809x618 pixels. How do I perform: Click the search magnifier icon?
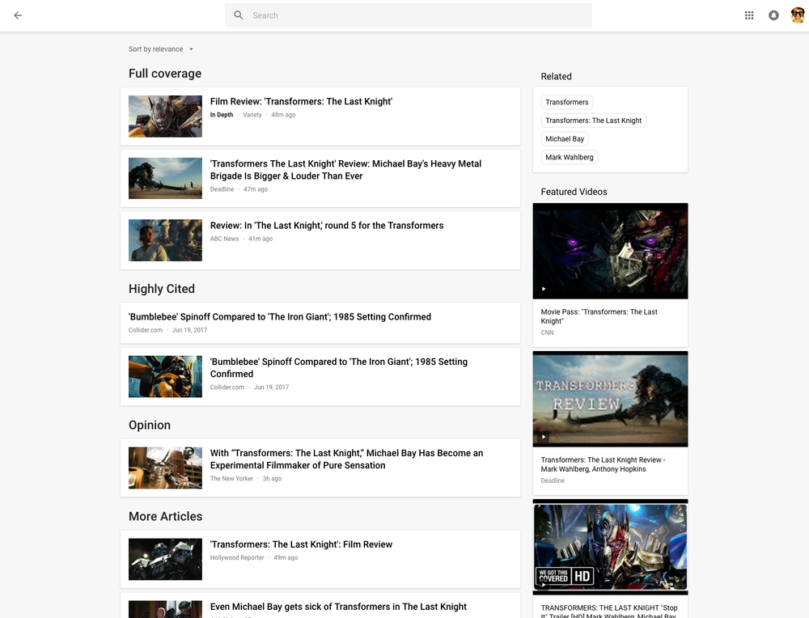pyautogui.click(x=238, y=15)
